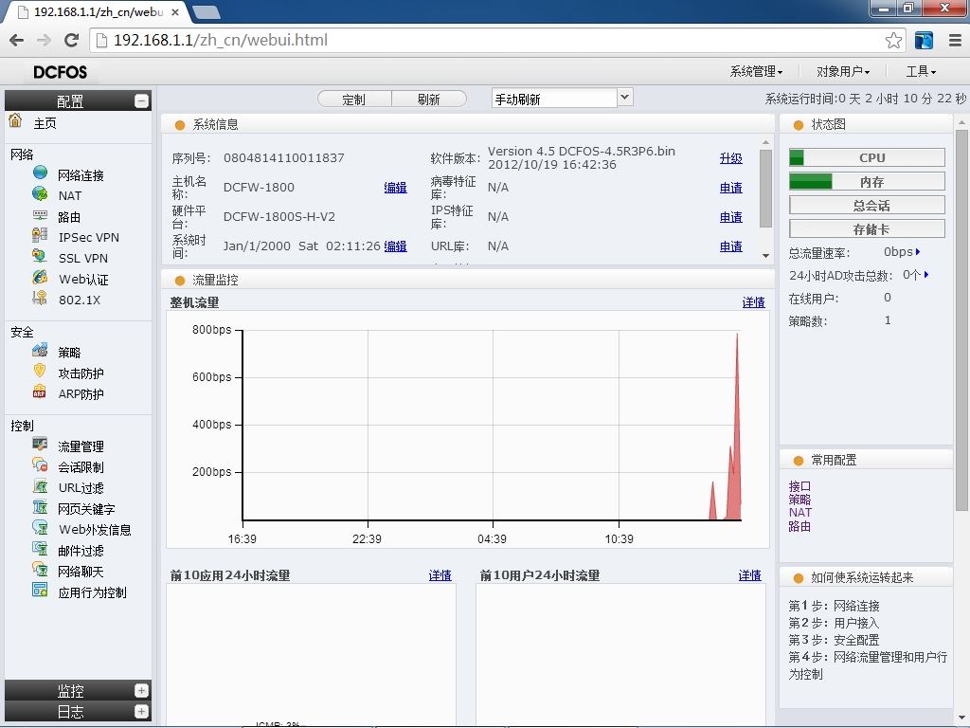The image size is (970, 728).
Task: Open 详情 for 前10用户24小时流量
Action: pos(750,575)
